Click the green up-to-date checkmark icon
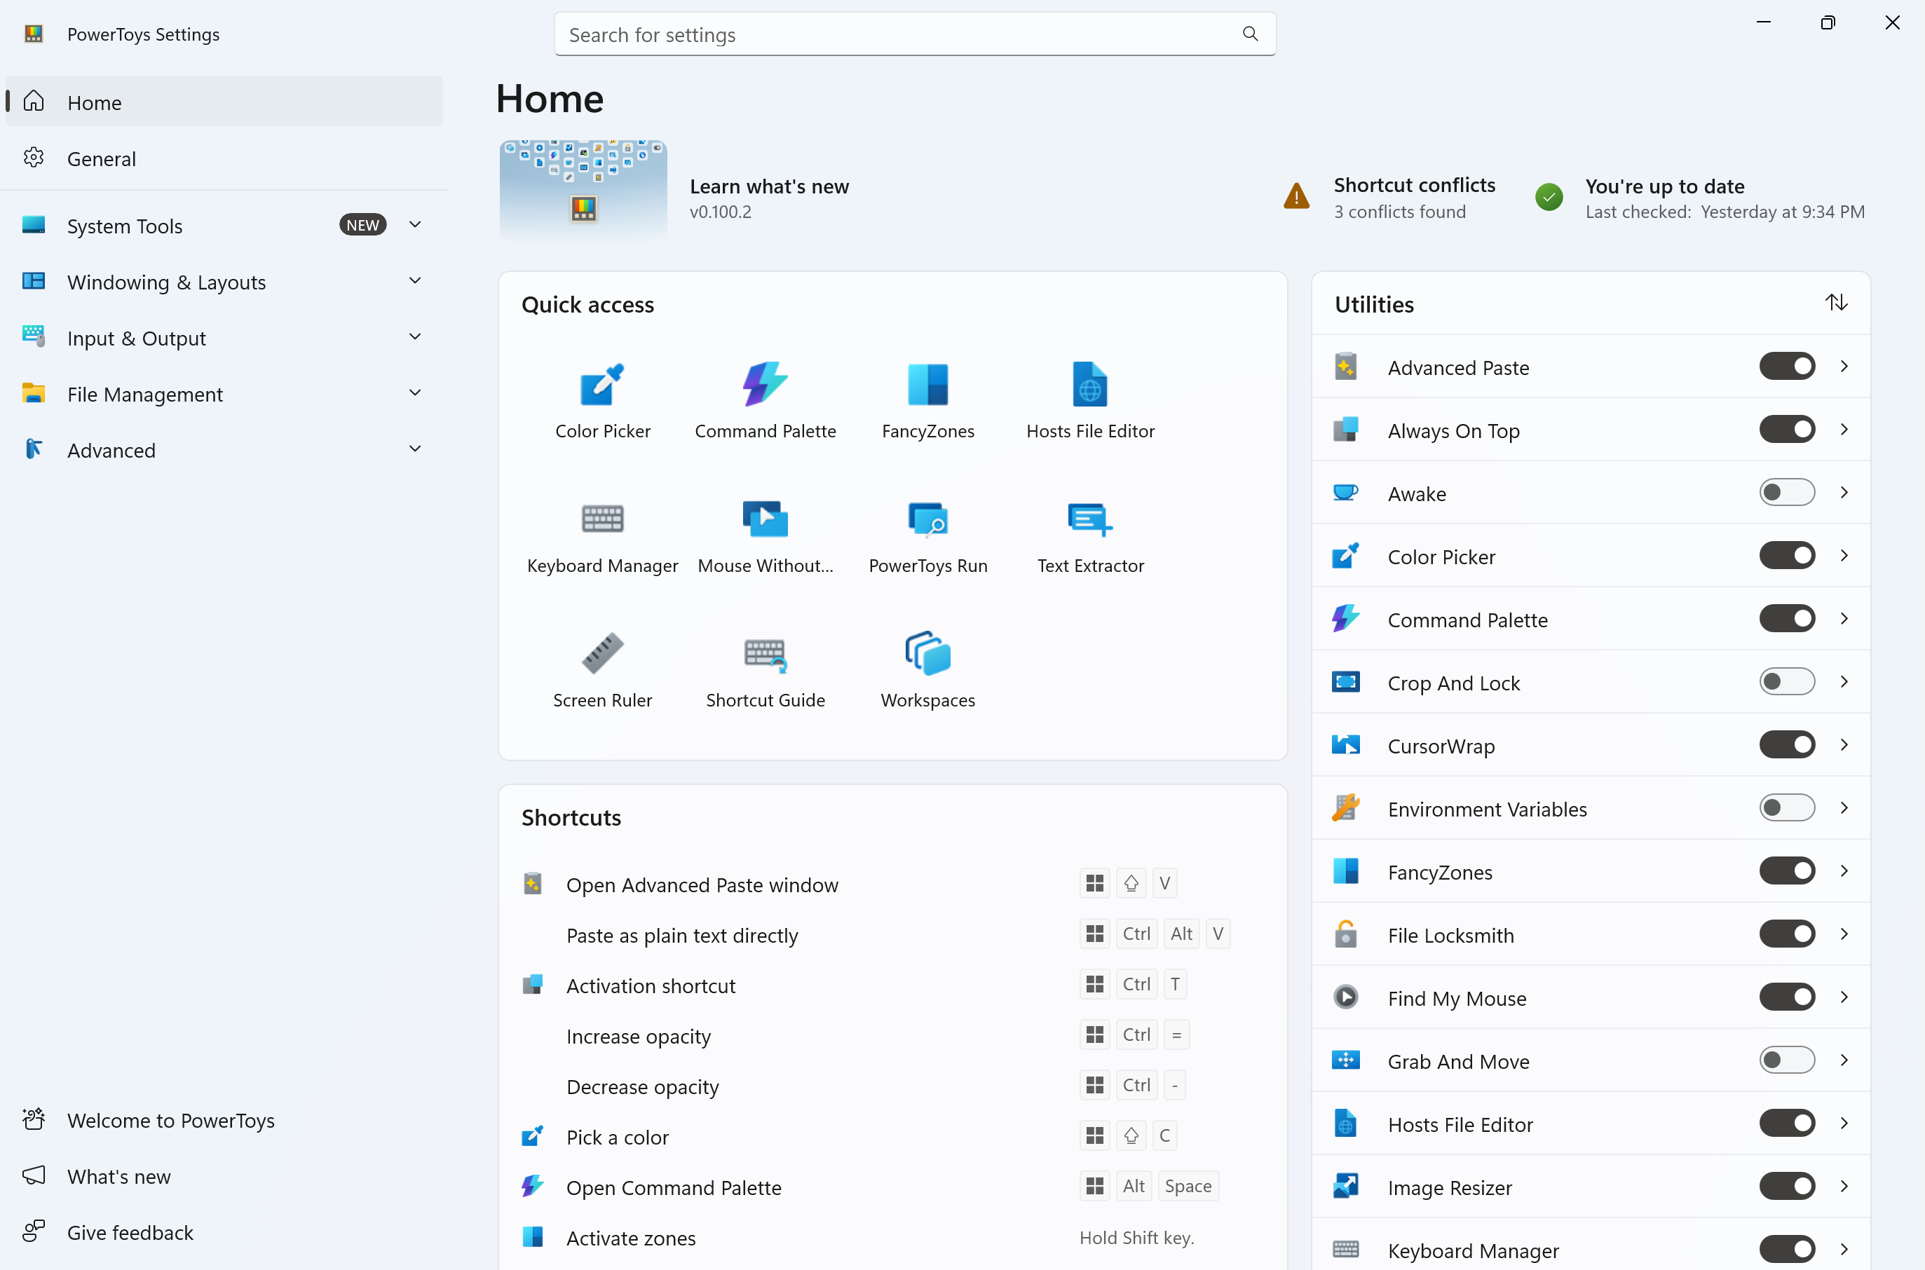This screenshot has width=1925, height=1270. (x=1549, y=197)
